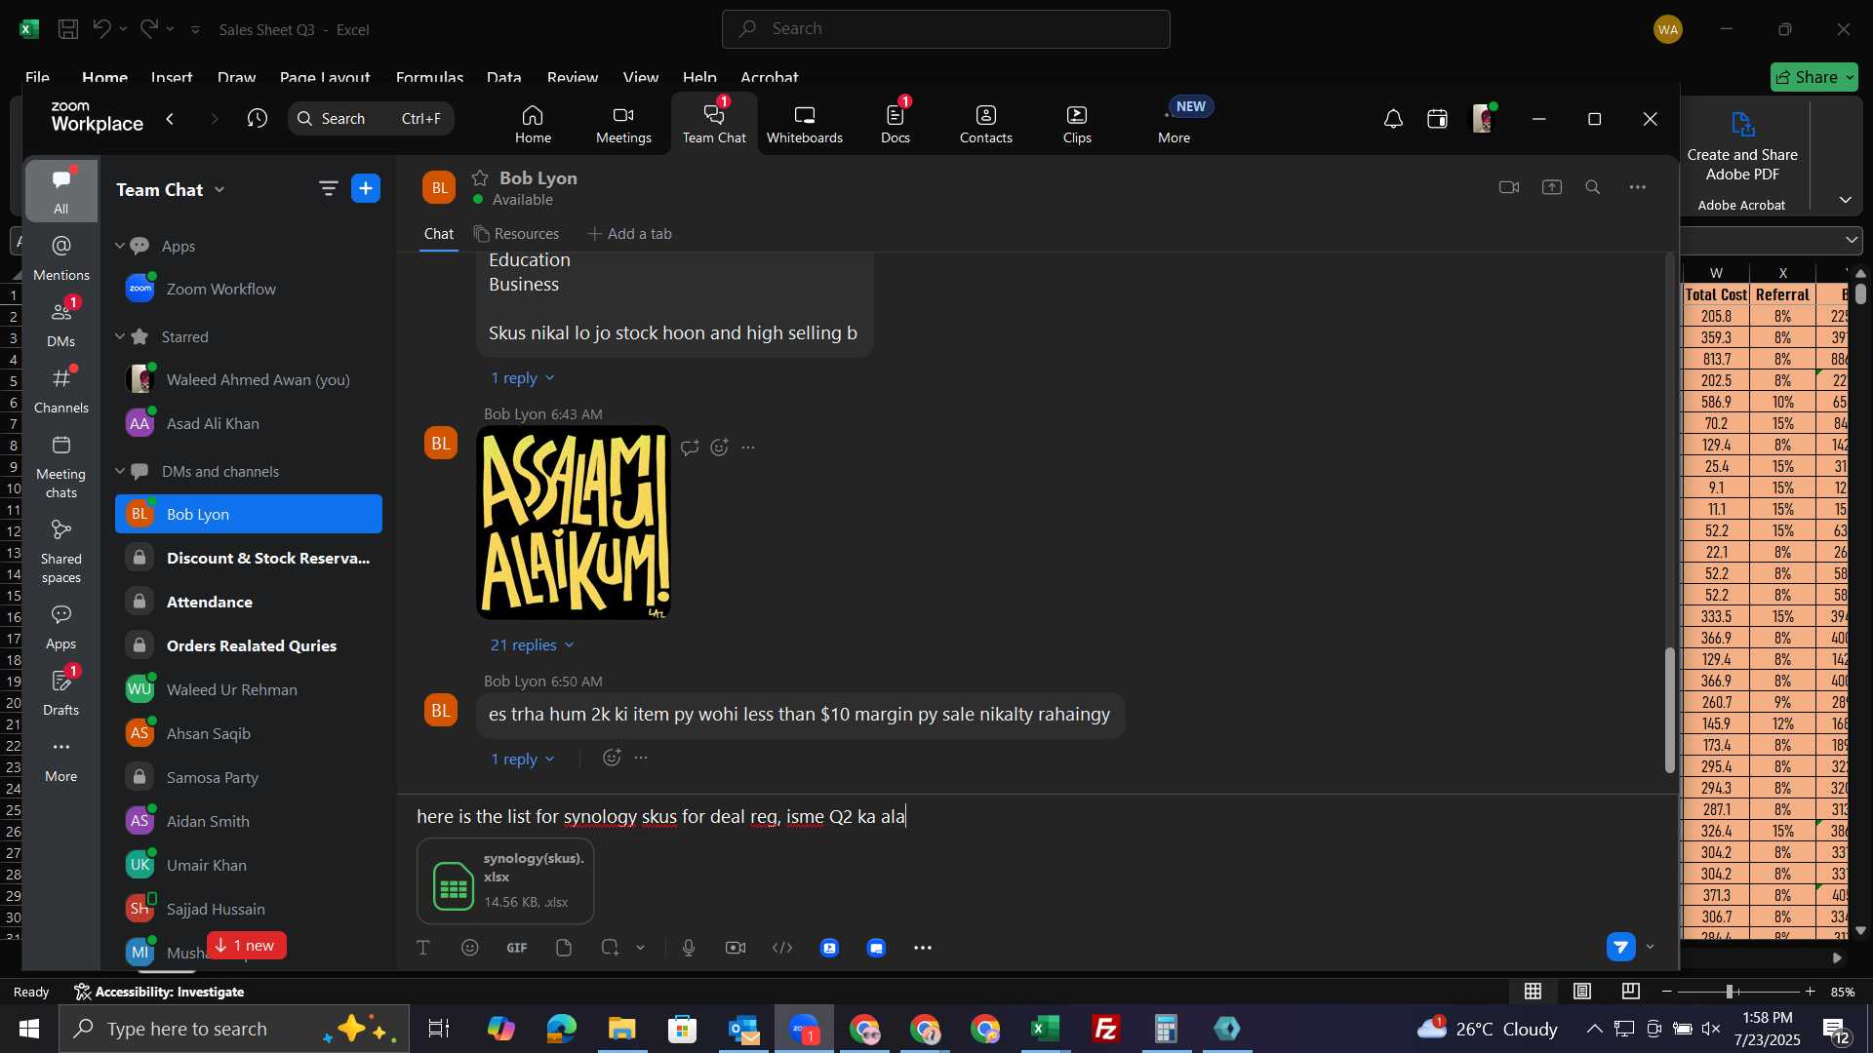Open the Clips tab
This screenshot has width=1873, height=1053.
[x=1077, y=125]
